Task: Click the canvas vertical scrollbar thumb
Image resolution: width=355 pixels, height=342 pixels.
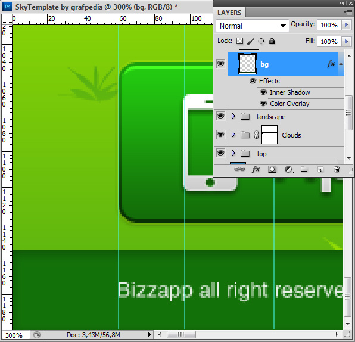Action: coord(347,297)
